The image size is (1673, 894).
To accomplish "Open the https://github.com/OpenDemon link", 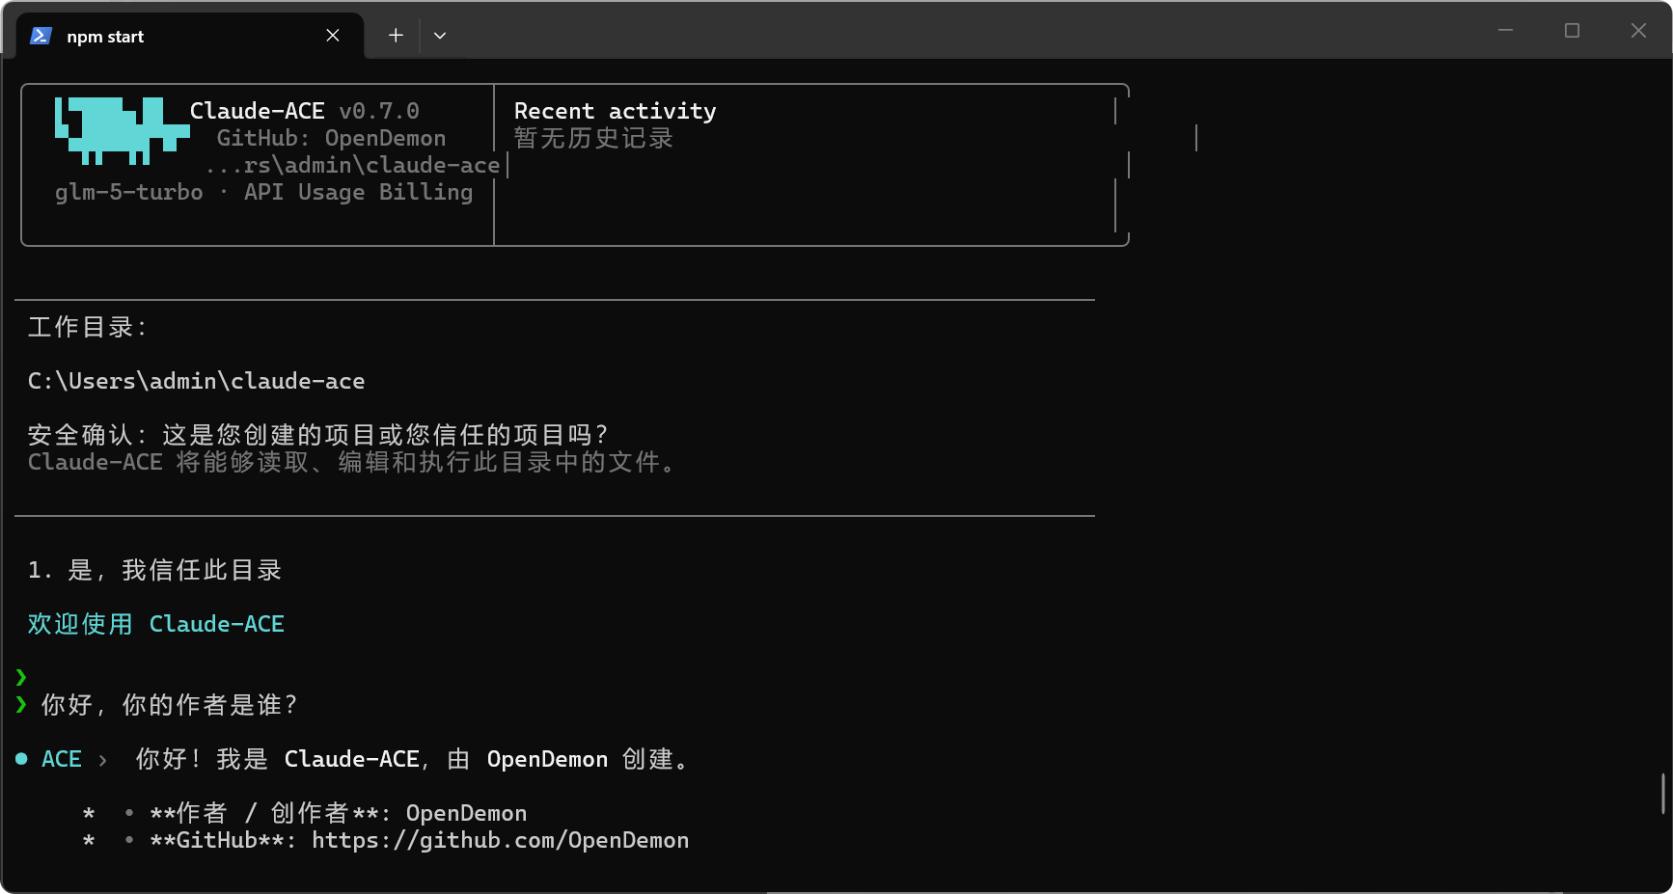I will click(500, 840).
